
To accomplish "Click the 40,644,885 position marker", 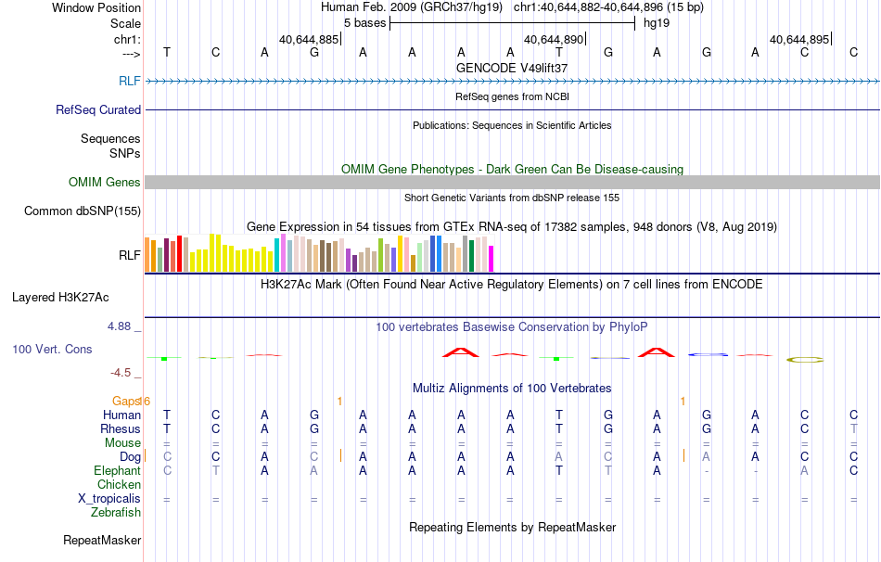I will [309, 39].
